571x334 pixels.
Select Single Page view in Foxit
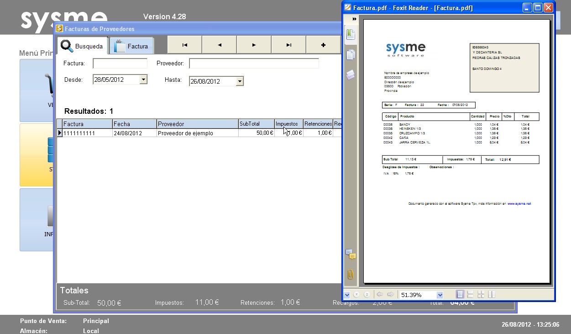point(460,295)
